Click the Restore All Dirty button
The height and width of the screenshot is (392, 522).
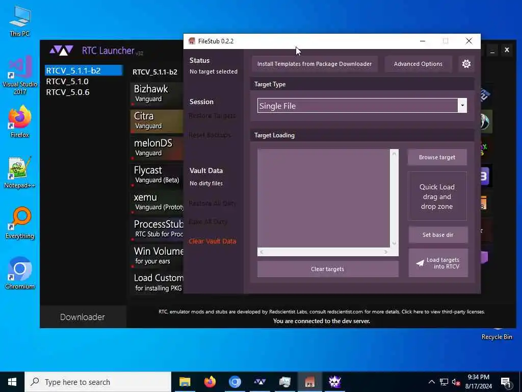212,203
